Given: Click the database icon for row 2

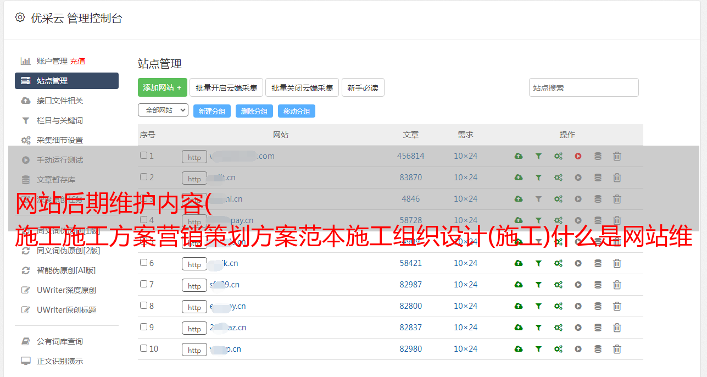Looking at the screenshot, I should tap(598, 178).
